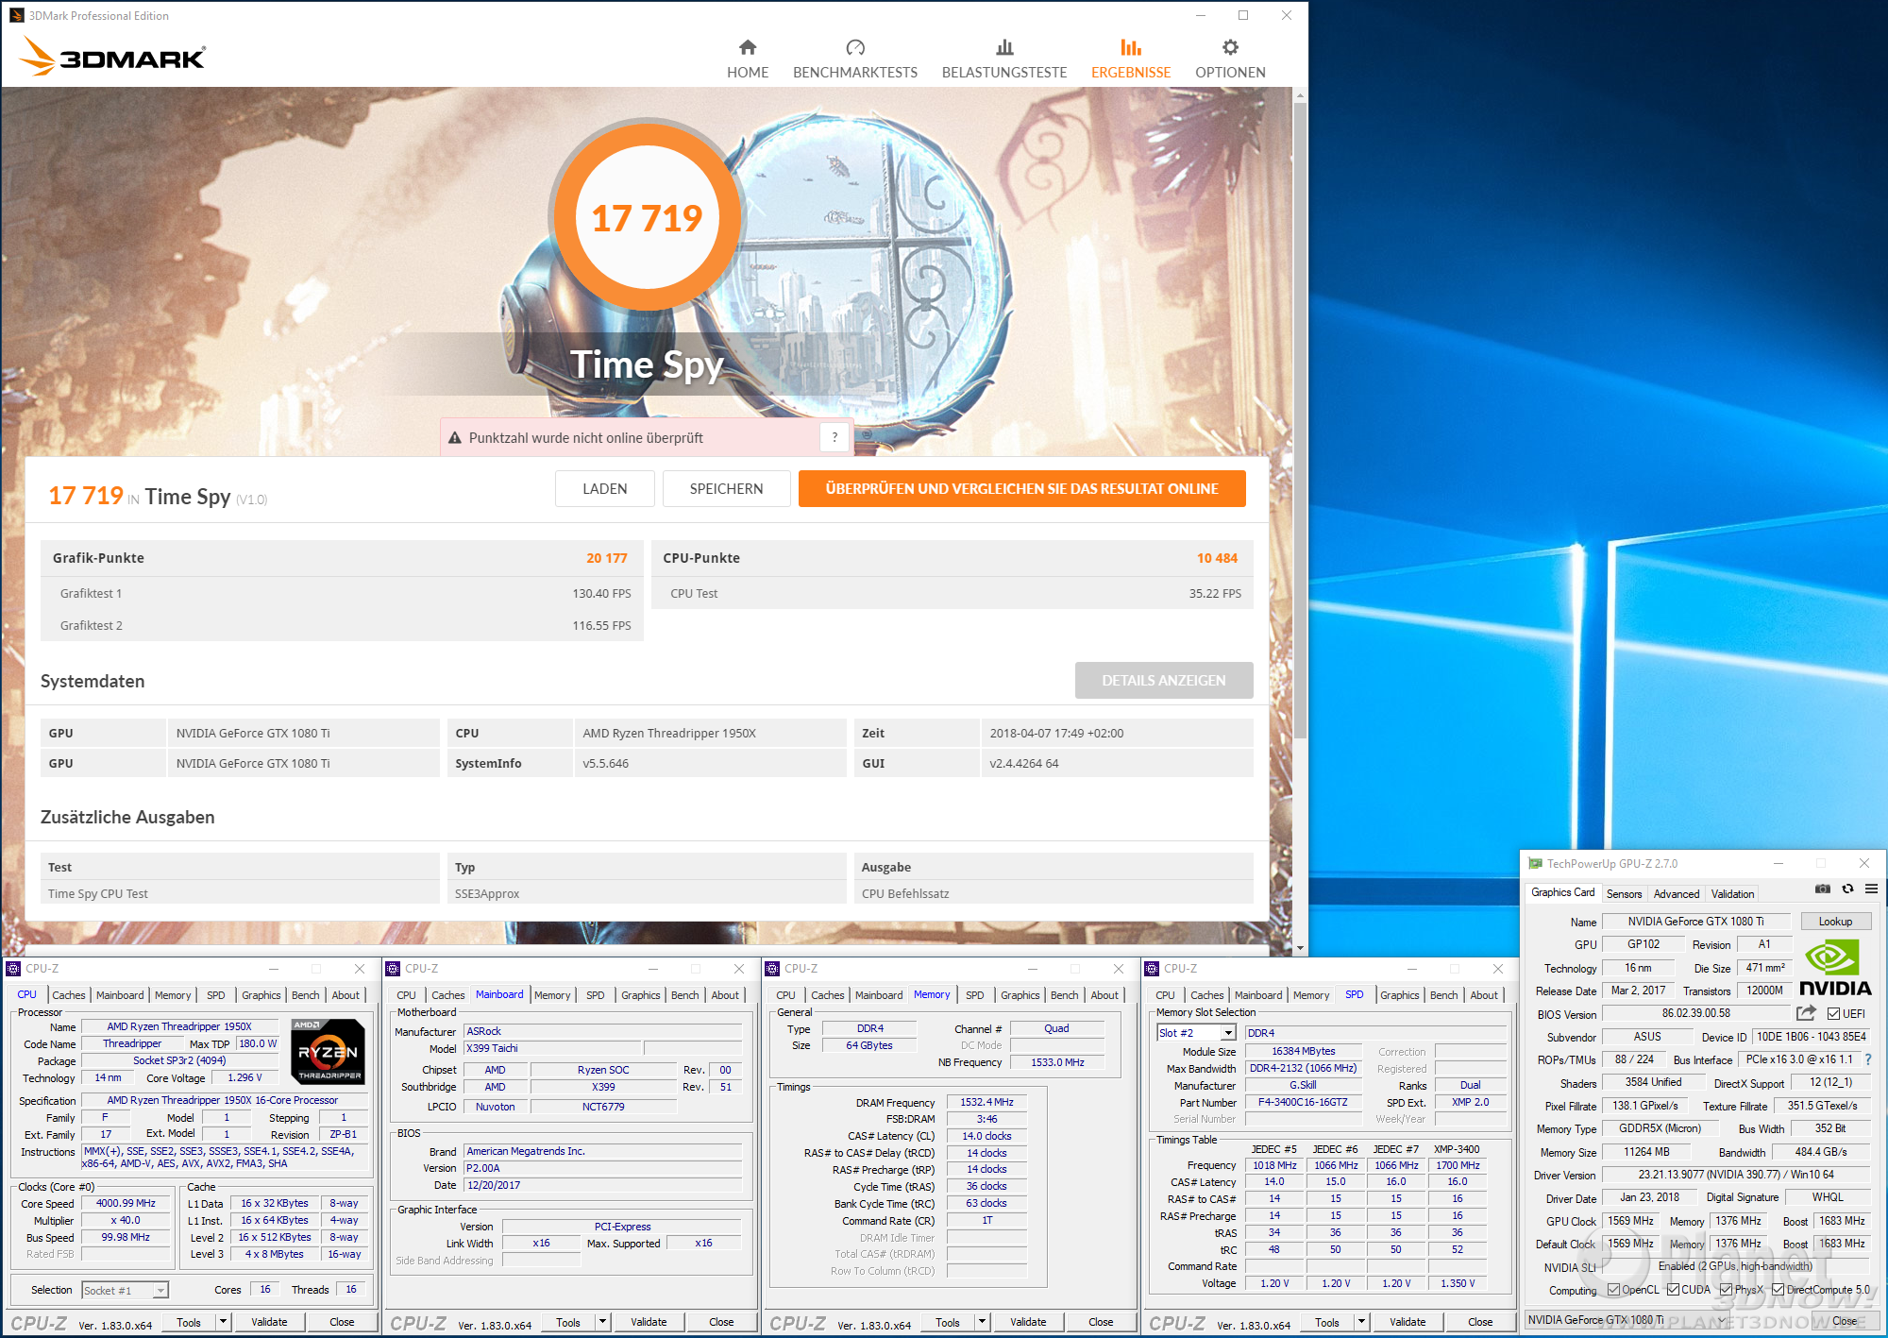Take a GPU-Z screenshot with camera icon
The image size is (1888, 1338).
point(1823,889)
